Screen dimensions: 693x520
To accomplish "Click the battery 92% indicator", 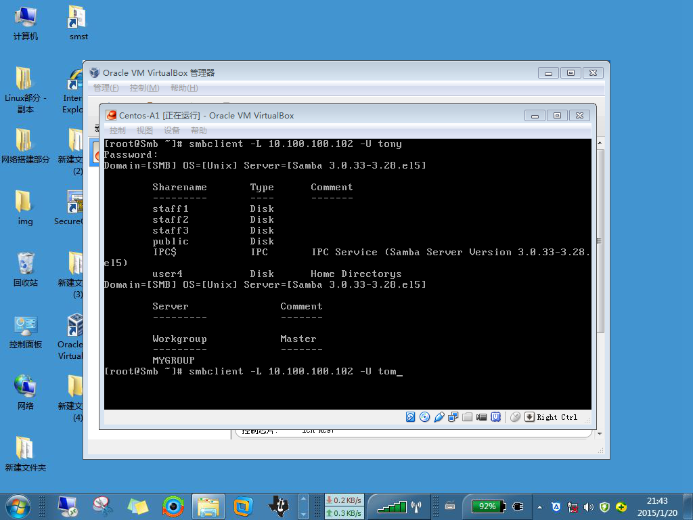I will [488, 506].
